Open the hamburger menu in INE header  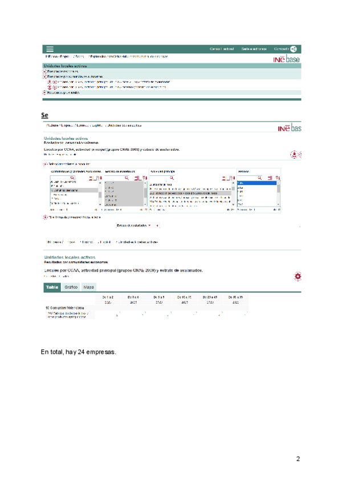coord(50,49)
